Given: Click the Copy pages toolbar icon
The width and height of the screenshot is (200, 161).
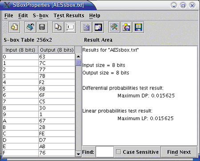Looking at the screenshot, I should (58, 27).
